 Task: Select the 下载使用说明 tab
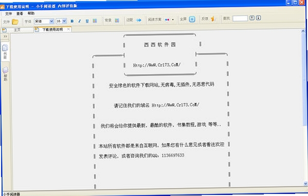(52, 29)
